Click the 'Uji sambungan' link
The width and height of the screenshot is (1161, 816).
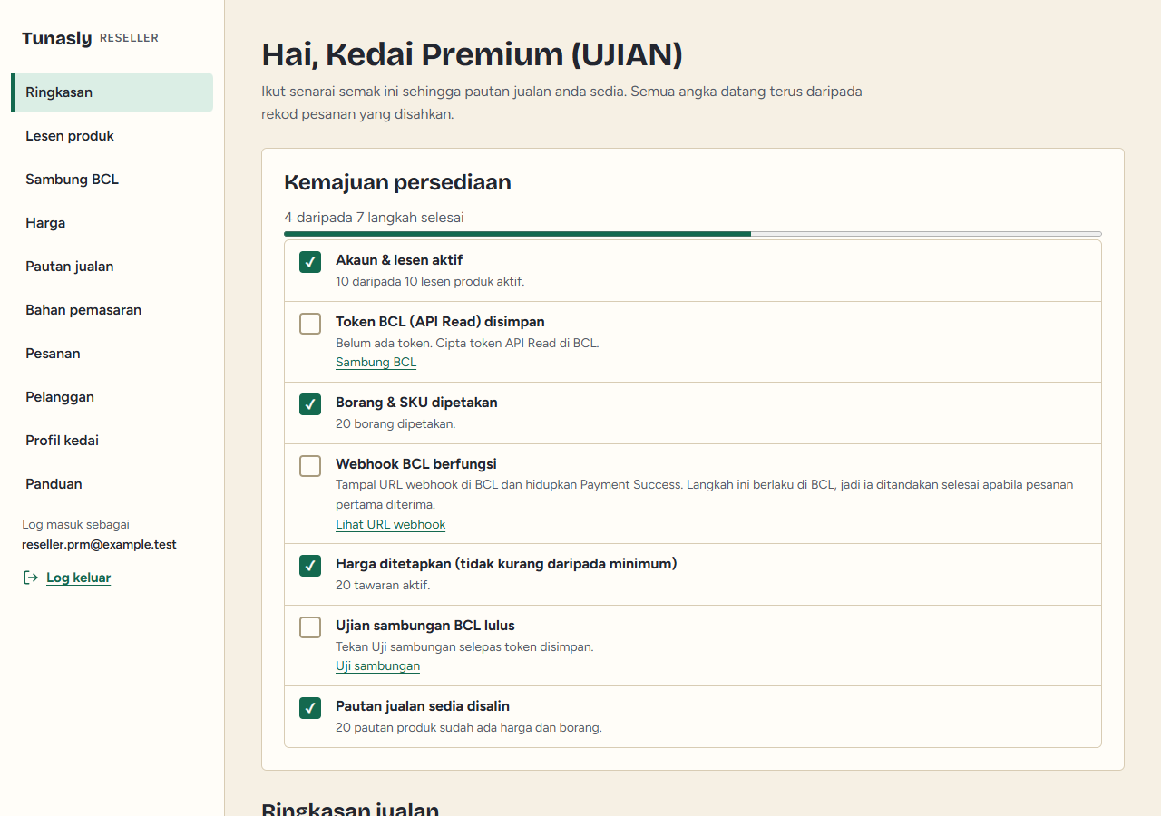[x=378, y=666]
